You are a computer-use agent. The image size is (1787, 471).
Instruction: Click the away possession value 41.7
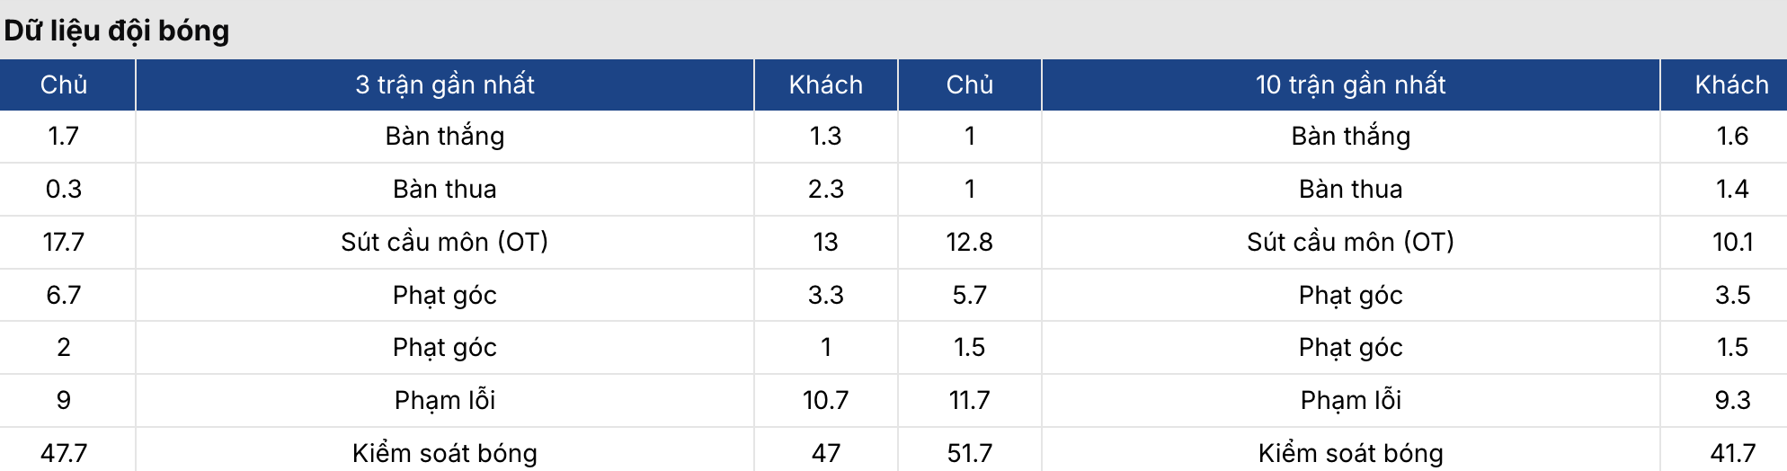[1732, 453]
